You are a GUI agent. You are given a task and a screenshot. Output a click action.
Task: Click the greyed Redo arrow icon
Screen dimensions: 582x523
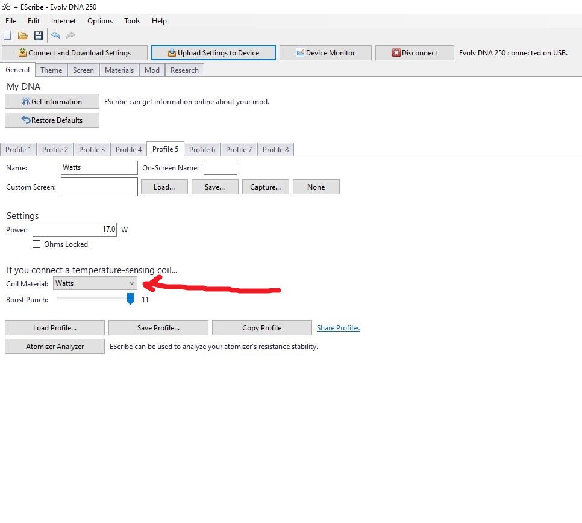point(70,36)
